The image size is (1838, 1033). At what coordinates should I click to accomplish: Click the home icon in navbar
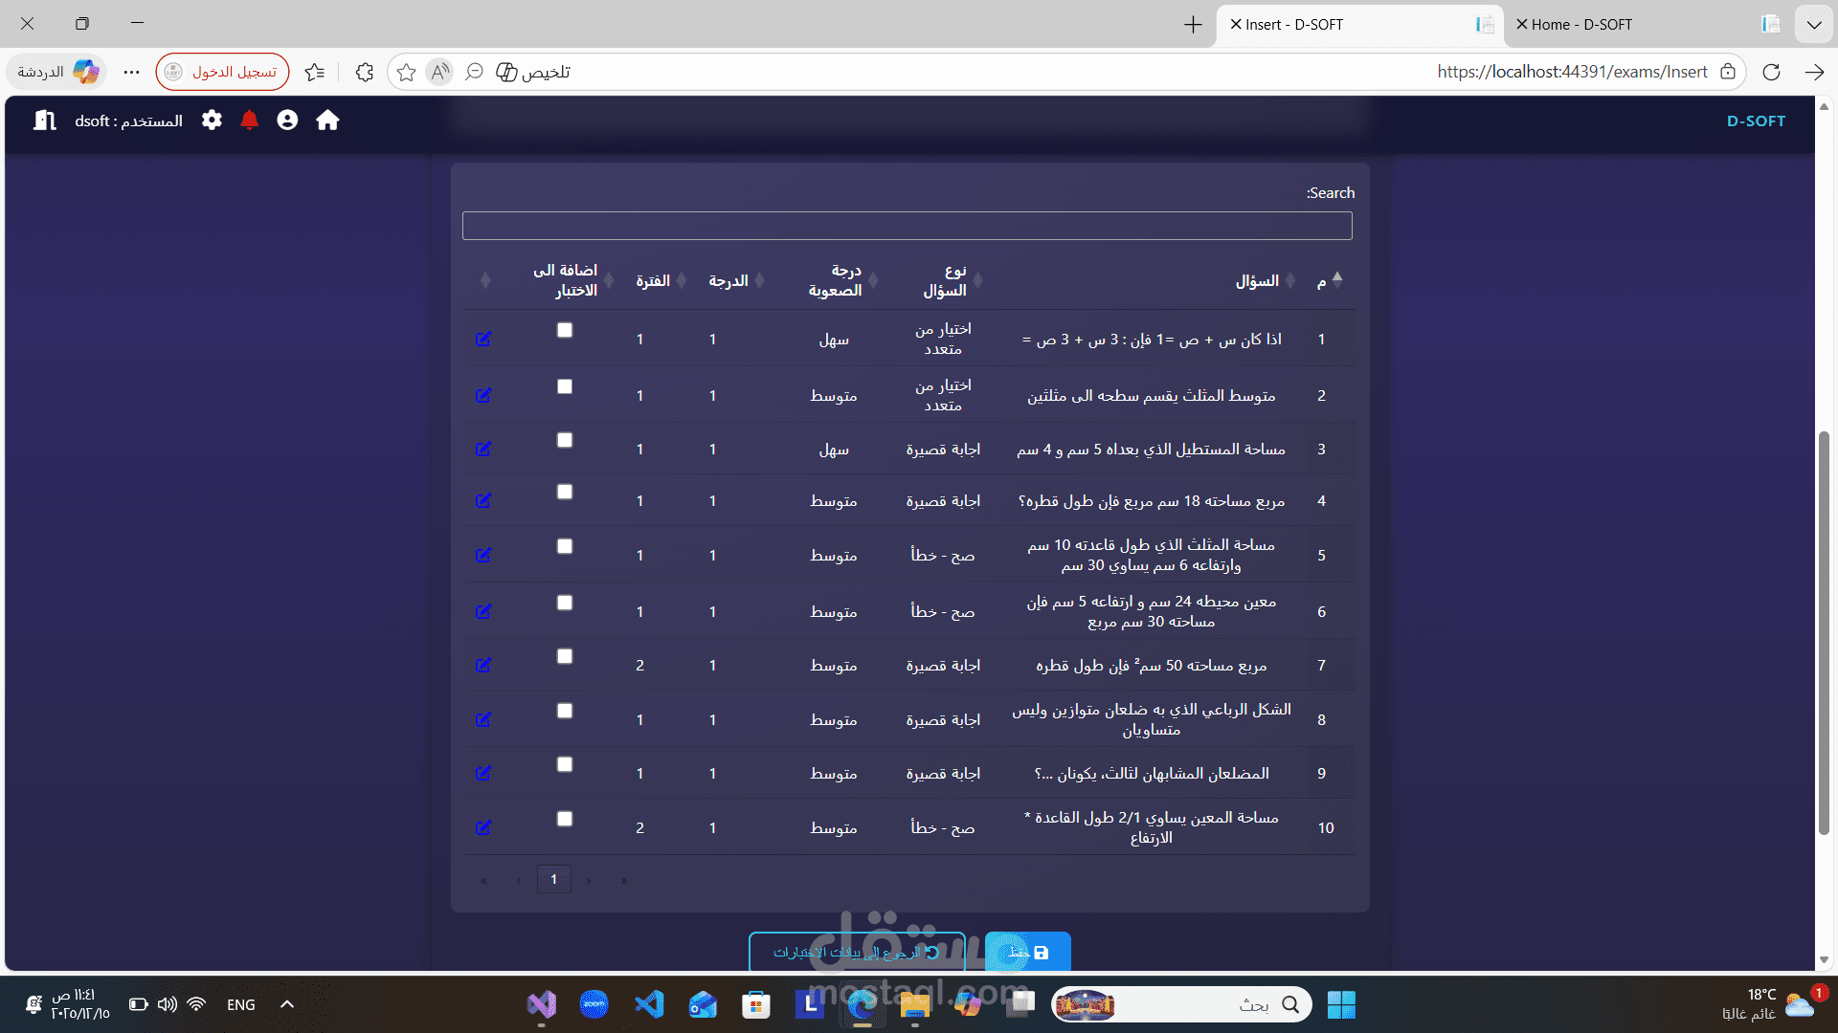coord(327,121)
